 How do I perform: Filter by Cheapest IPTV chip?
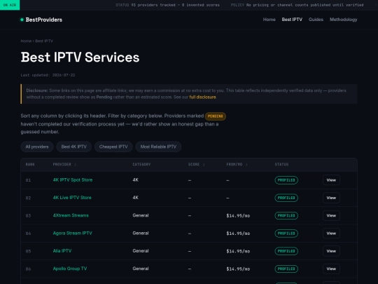pos(113,147)
